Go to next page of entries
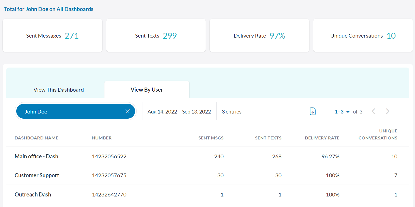The image size is (415, 207). pos(388,111)
